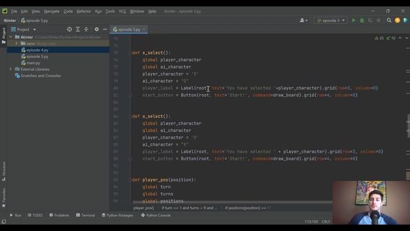Image resolution: width=410 pixels, height=231 pixels.
Task: Expand the venv folder
Action: (x=17, y=44)
